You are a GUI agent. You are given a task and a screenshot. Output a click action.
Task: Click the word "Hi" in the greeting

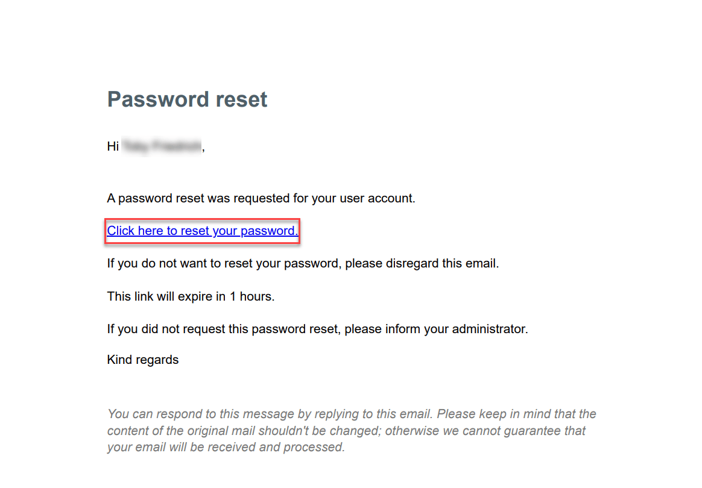[x=113, y=146]
